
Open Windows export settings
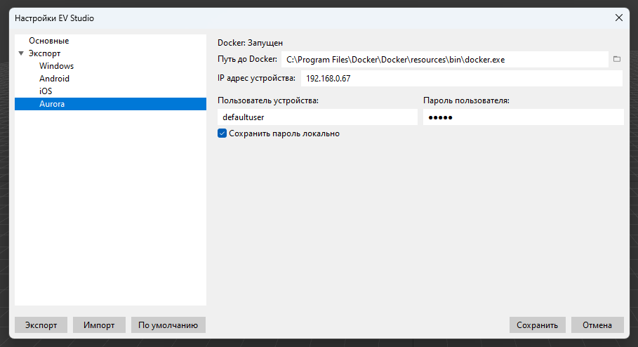[56, 66]
